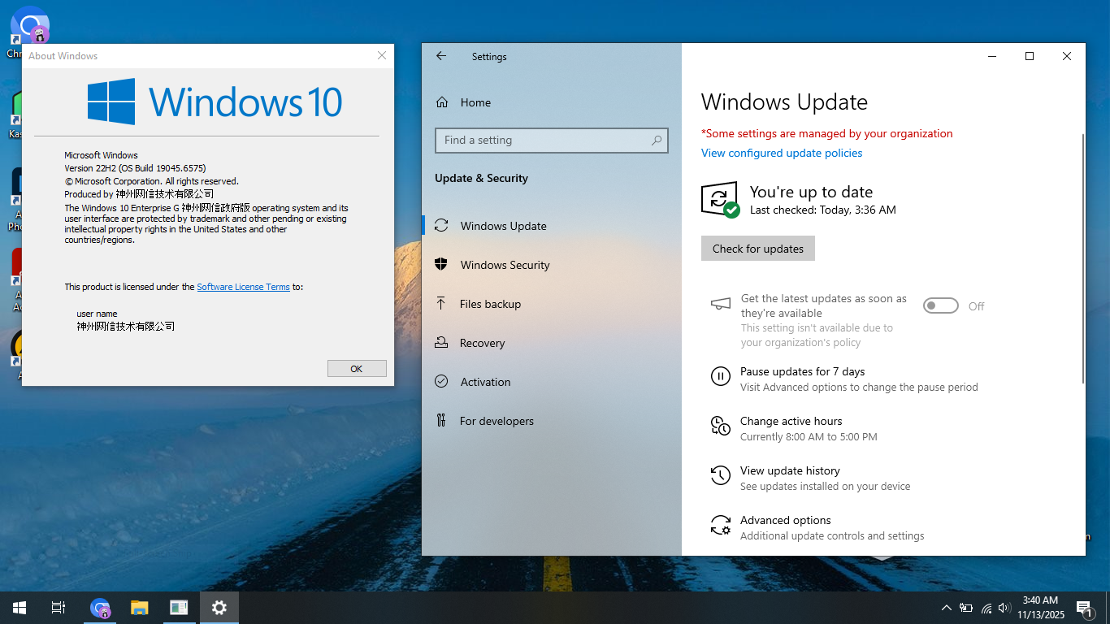The image size is (1110, 624).
Task: Click the "Microsoft Windows" line in About Windows
Action: point(102,155)
